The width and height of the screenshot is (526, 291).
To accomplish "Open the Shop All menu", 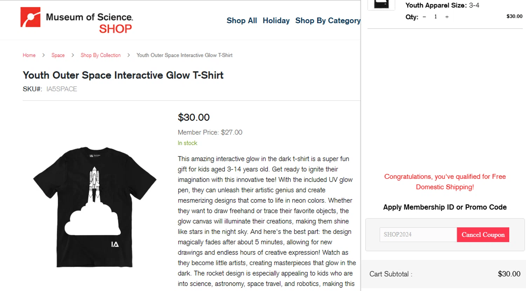I will click(x=242, y=21).
